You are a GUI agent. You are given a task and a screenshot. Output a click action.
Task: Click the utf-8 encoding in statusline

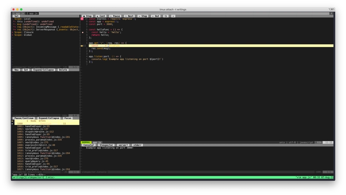point(292,142)
